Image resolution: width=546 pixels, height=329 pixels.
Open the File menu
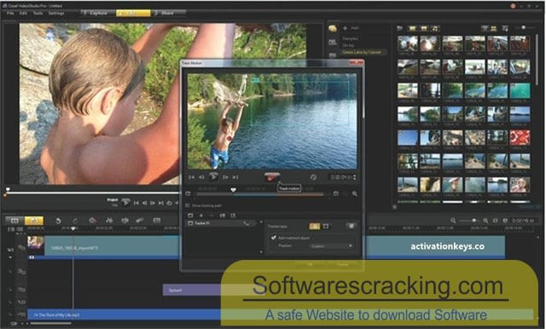(x=10, y=14)
